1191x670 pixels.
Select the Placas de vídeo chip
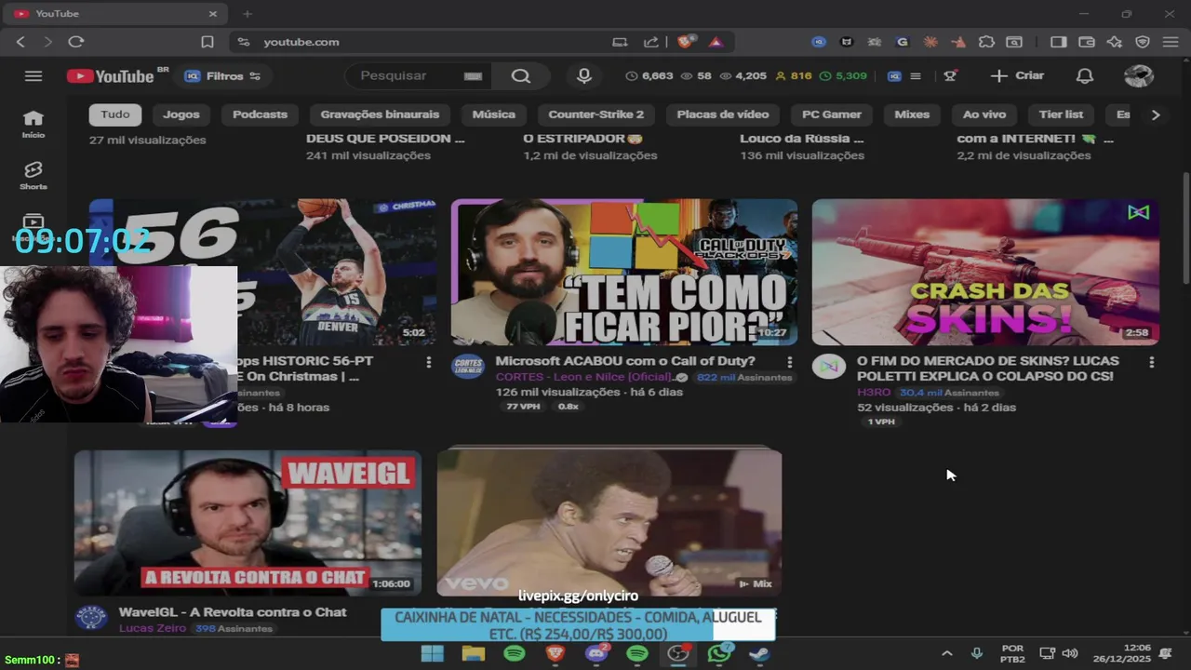[723, 114]
